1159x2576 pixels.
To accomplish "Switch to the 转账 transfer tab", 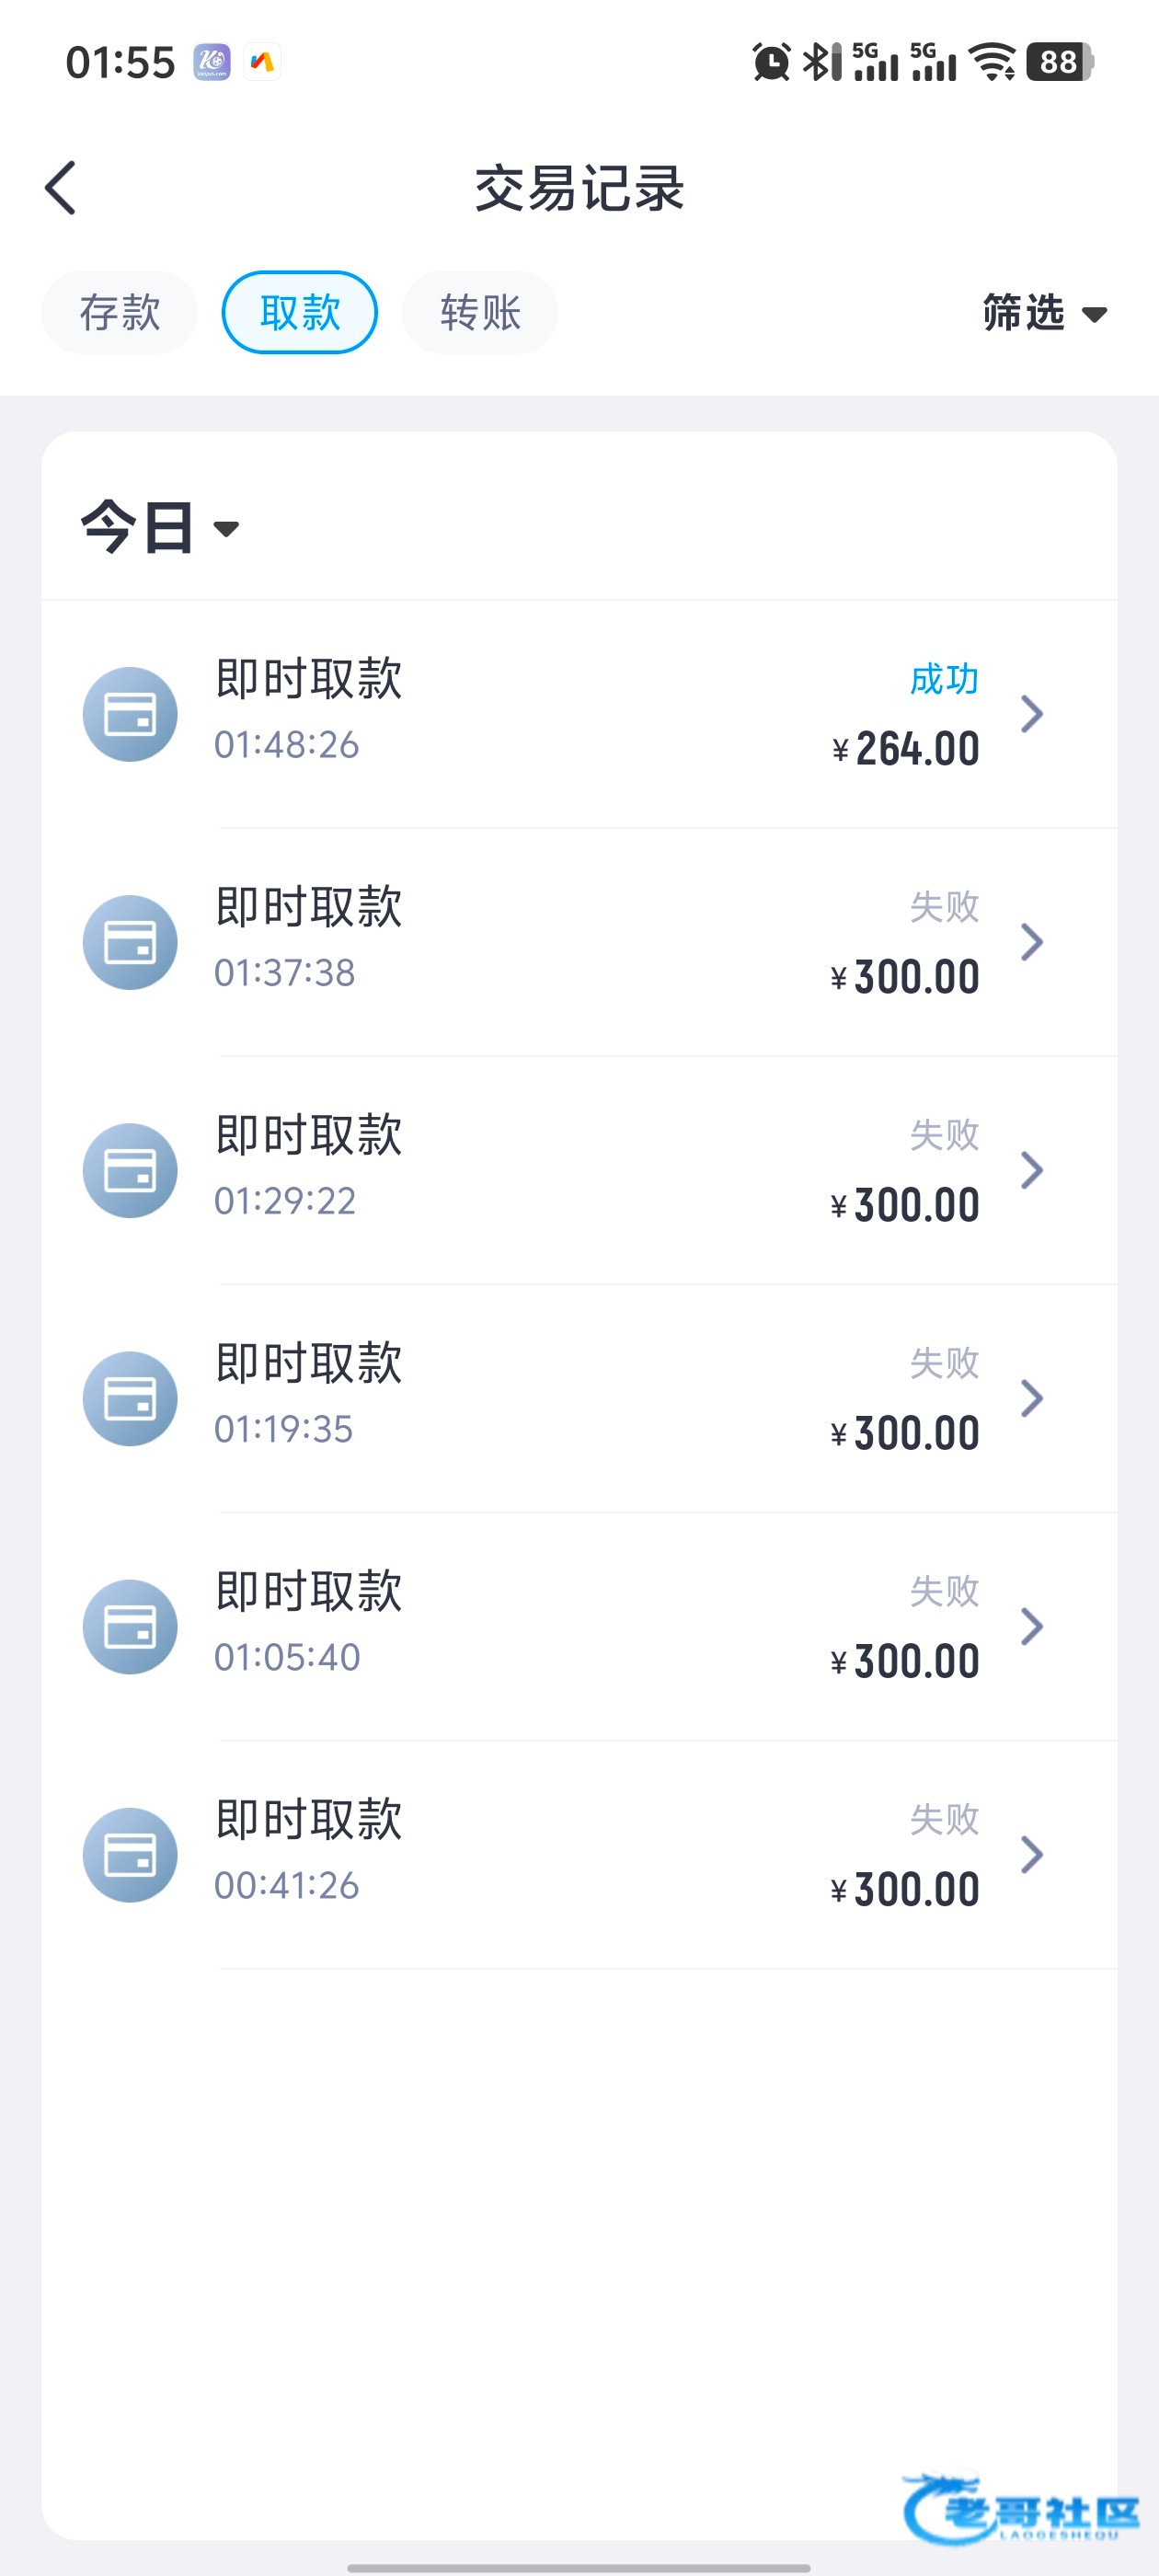I will tap(480, 313).
